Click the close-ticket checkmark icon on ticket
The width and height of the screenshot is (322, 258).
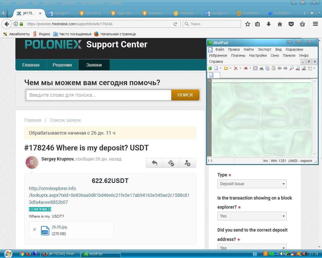171,163
